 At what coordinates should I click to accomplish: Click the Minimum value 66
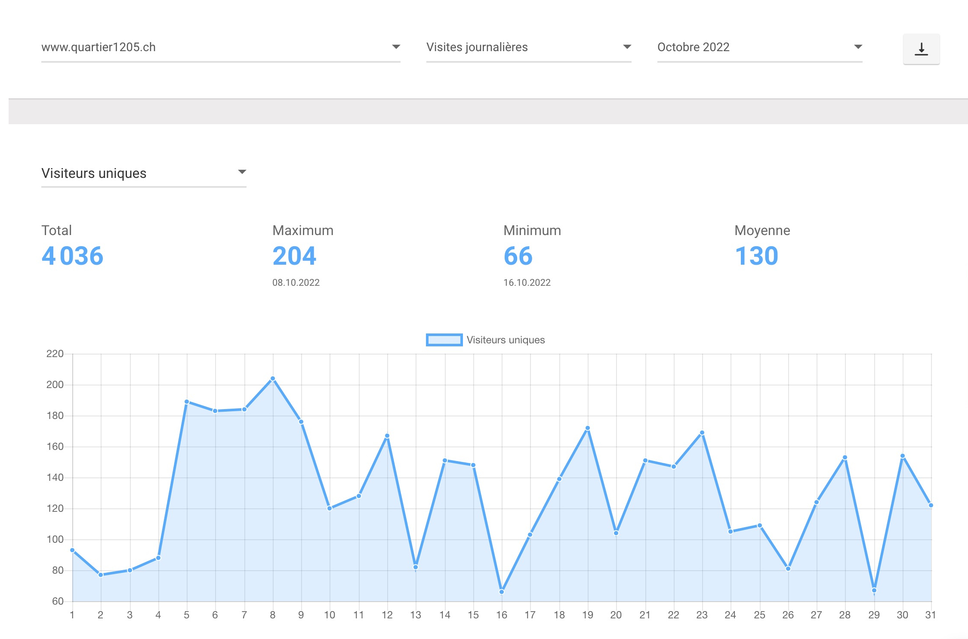click(518, 256)
